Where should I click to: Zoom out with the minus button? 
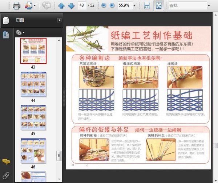click(x=104, y=5)
